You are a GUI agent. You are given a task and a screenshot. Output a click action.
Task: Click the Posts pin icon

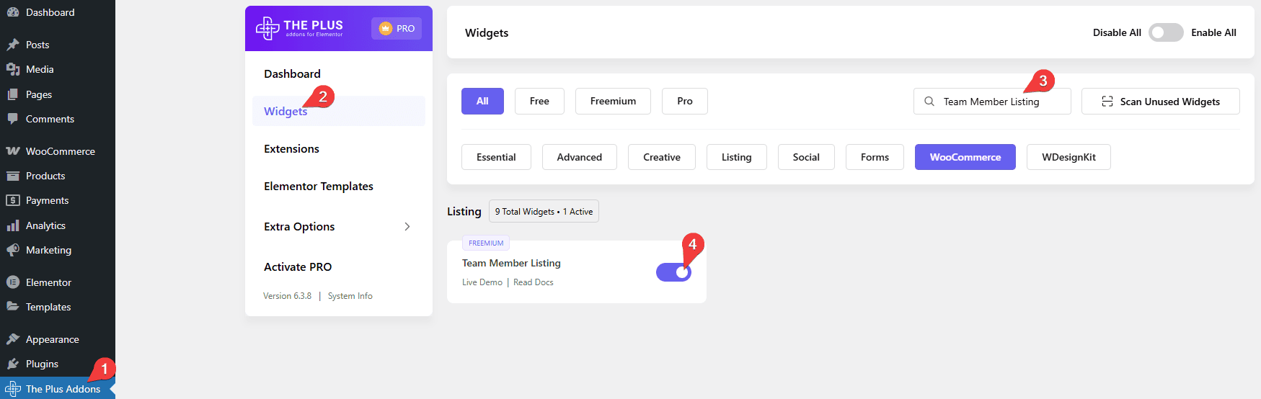coord(13,45)
